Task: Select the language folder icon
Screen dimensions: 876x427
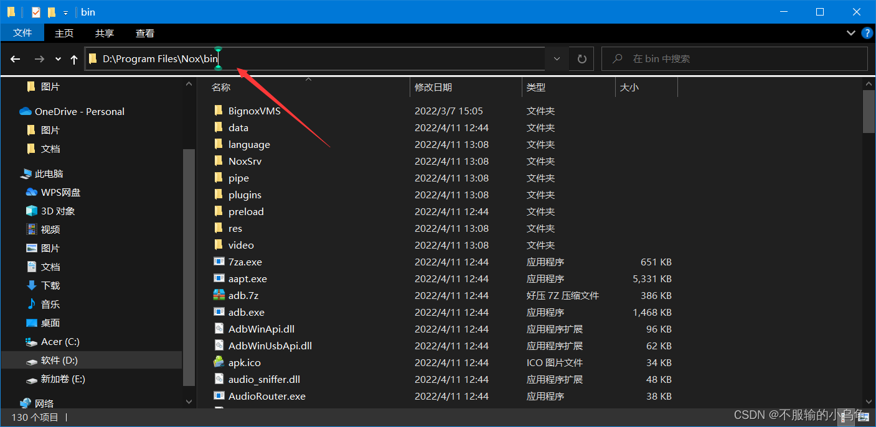Action: pos(219,144)
